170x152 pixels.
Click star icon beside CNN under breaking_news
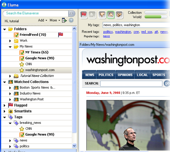tap(22, 129)
